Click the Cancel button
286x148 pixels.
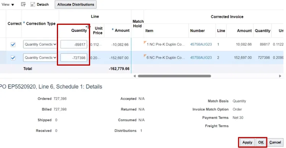tap(275, 142)
